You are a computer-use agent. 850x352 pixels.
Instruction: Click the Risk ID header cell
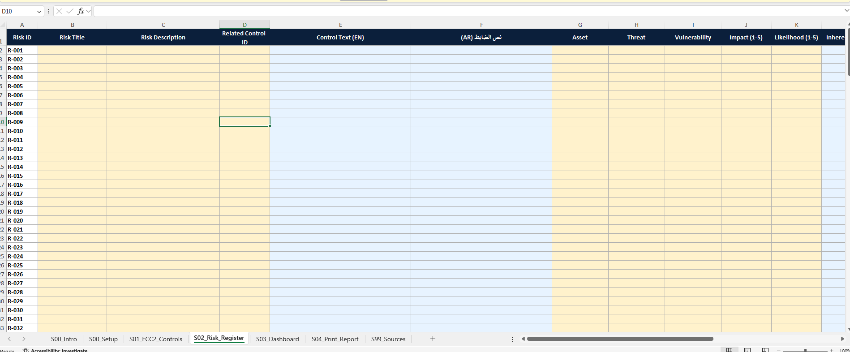[x=22, y=37]
